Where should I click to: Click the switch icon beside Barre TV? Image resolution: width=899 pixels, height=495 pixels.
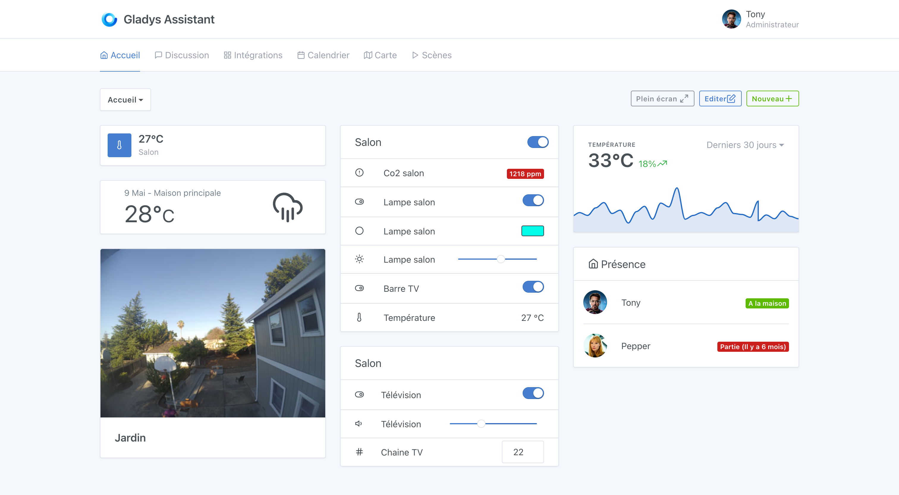[359, 288]
